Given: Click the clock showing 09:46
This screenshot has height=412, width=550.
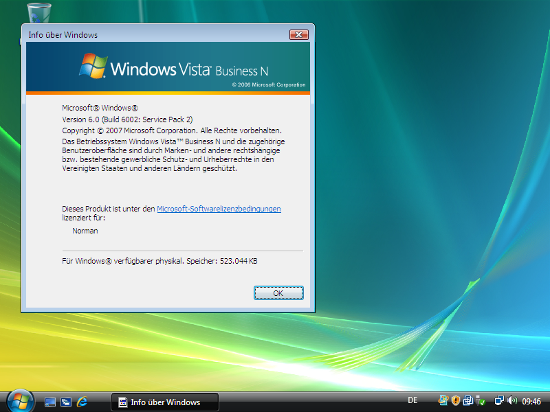Looking at the screenshot, I should pyautogui.click(x=532, y=400).
